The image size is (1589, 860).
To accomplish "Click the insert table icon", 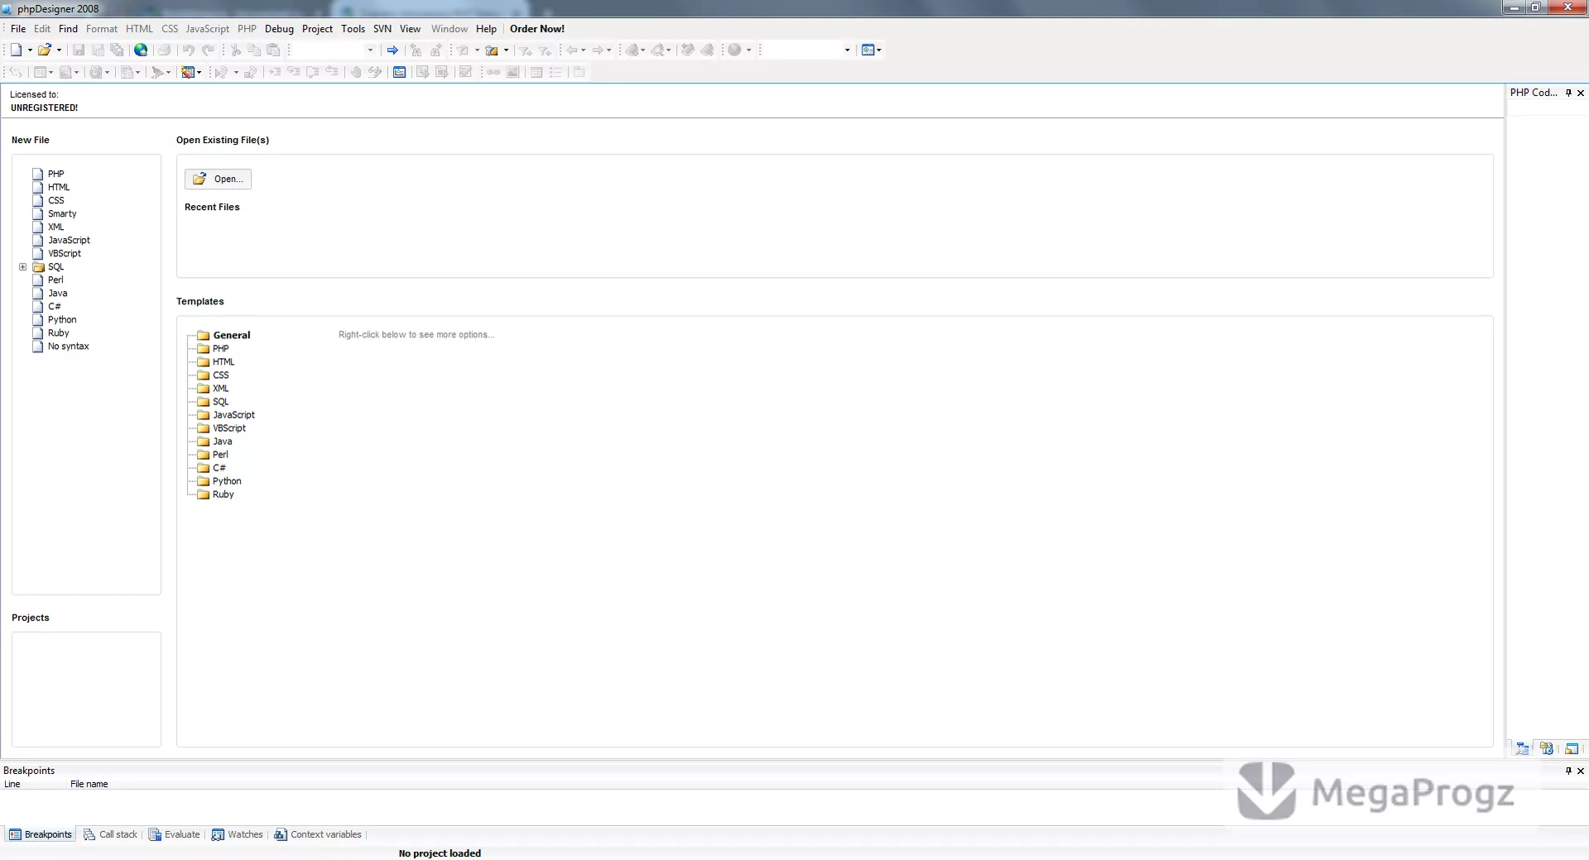I will tap(536, 72).
